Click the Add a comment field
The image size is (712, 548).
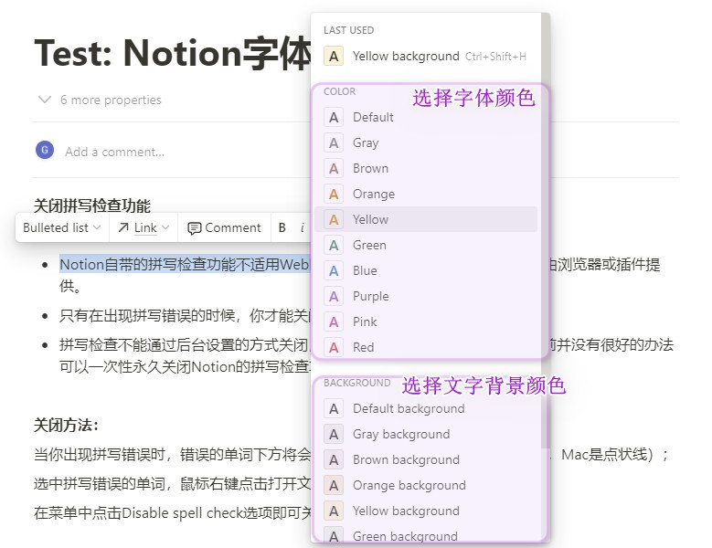(x=114, y=152)
